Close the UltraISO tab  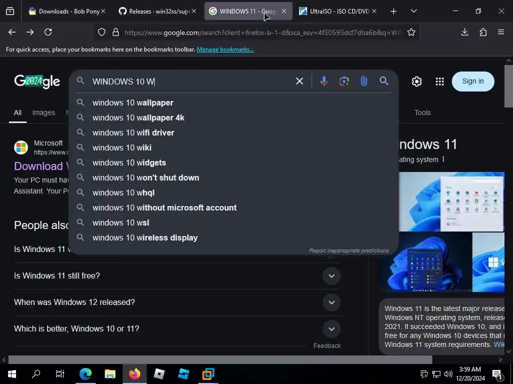tap(374, 11)
